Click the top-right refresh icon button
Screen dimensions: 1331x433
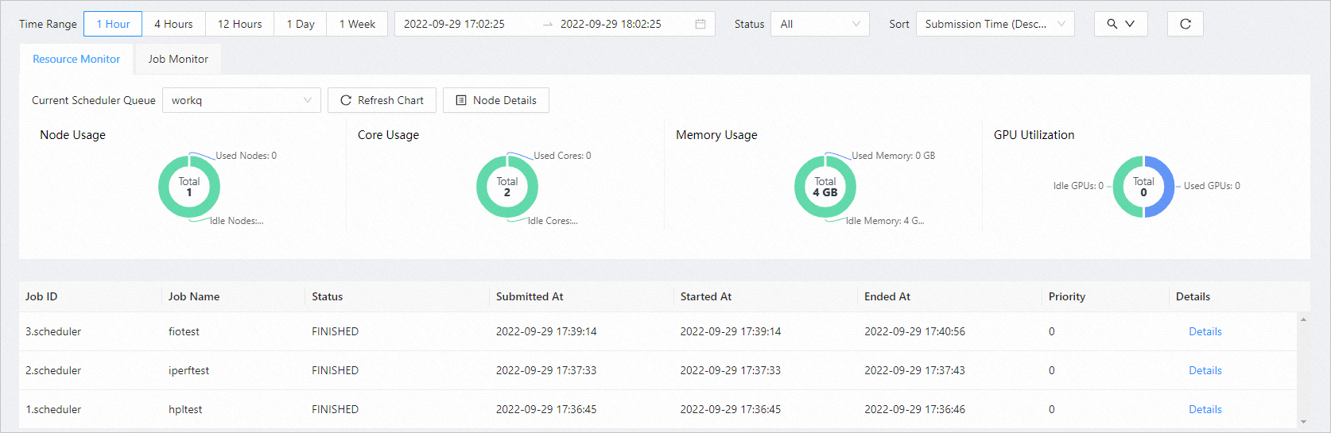click(x=1185, y=24)
